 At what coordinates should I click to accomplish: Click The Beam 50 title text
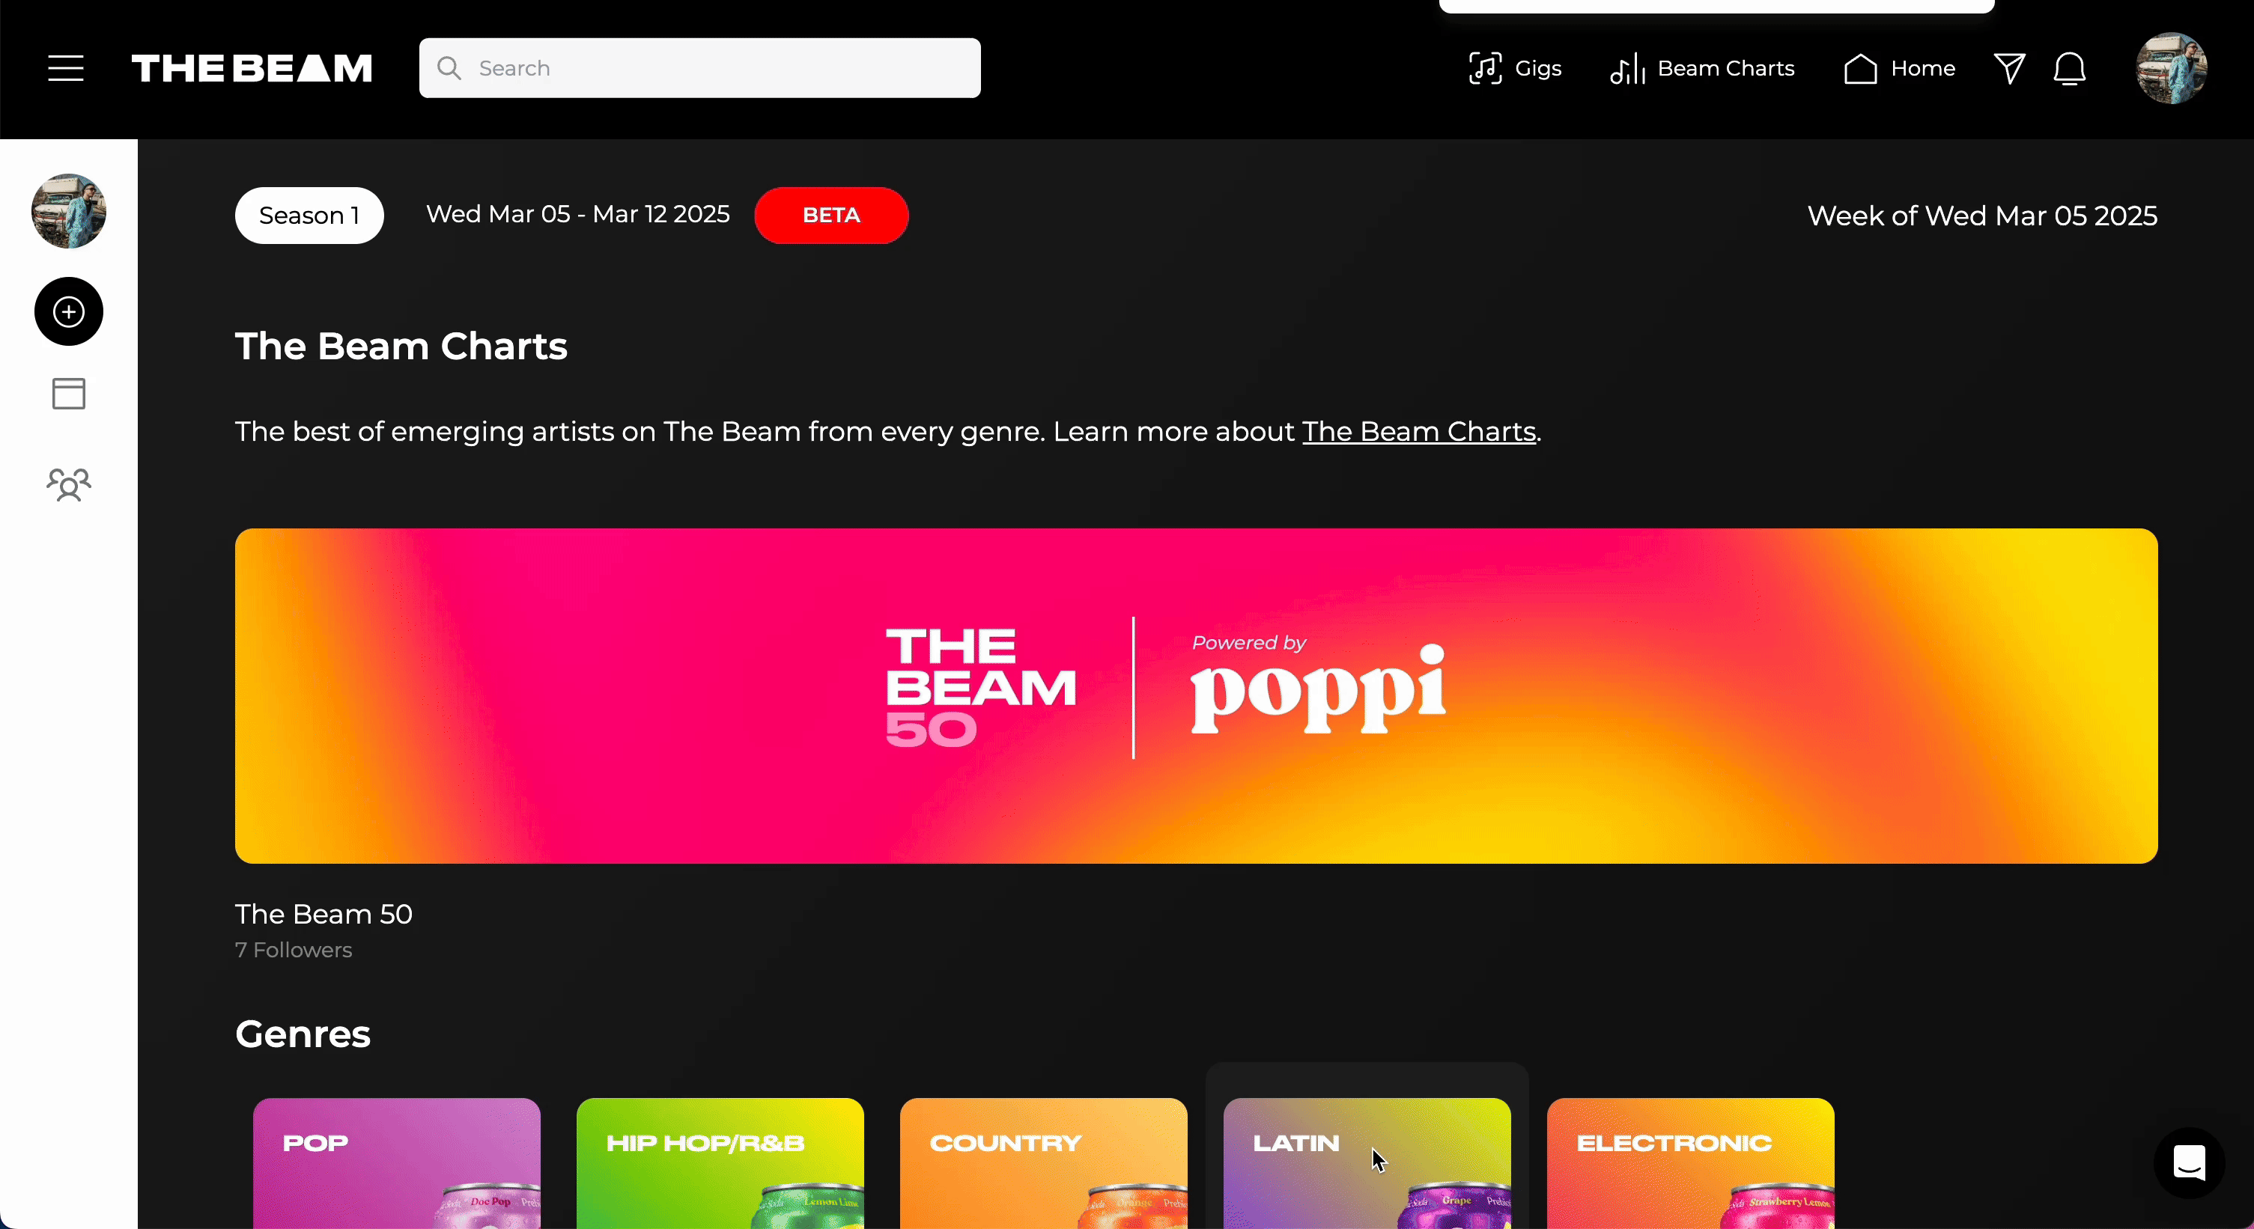pos(323,914)
